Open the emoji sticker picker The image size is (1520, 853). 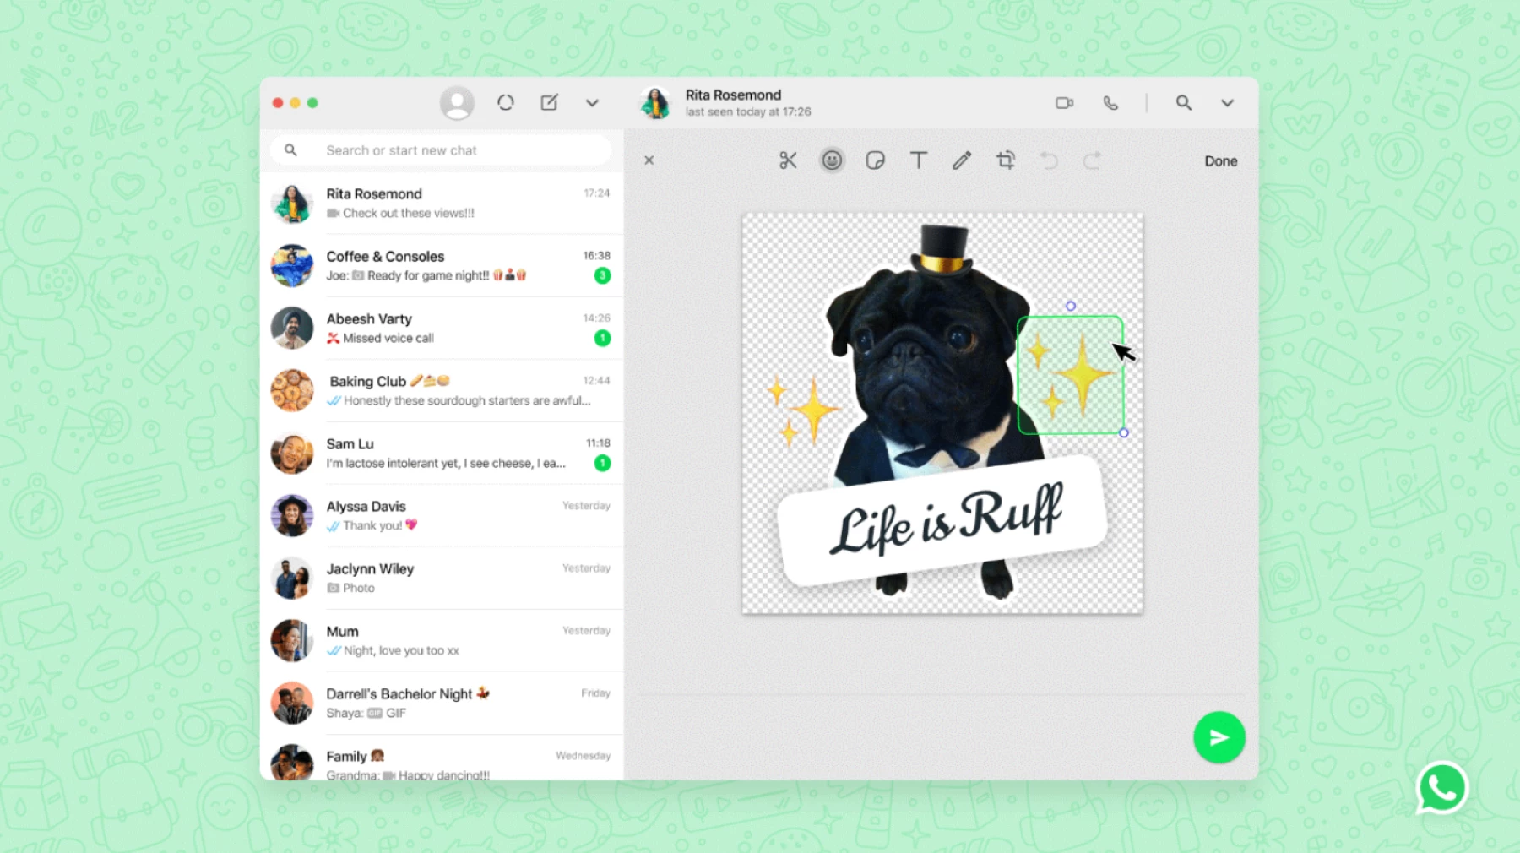point(832,160)
